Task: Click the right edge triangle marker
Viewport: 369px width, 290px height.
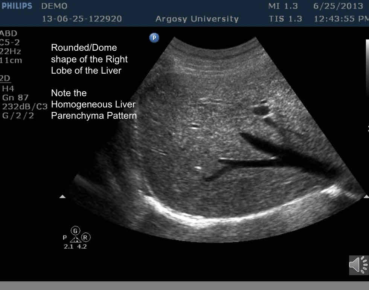Action: tap(366, 196)
